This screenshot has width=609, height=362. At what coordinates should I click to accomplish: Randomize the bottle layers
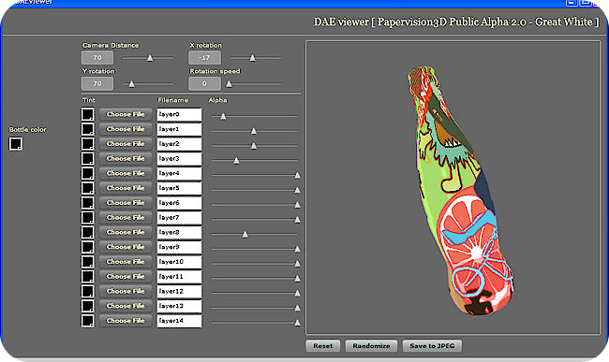[x=371, y=346]
